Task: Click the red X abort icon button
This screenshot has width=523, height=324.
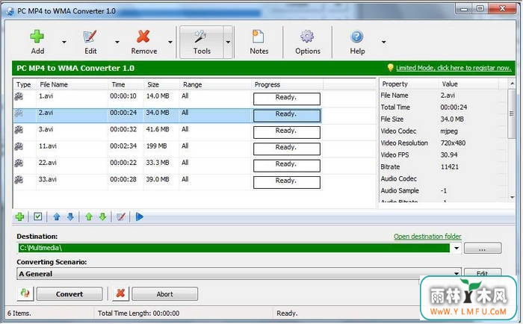Action: (x=120, y=293)
